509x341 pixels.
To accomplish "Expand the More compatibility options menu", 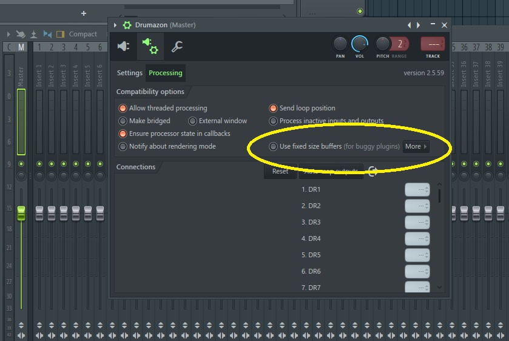I will pyautogui.click(x=416, y=146).
